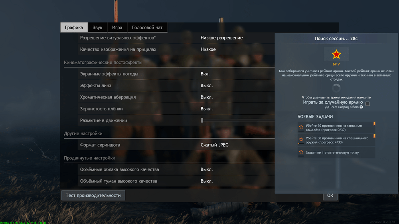Confirm settings with the ОК button
This screenshot has width=399, height=224.
tap(330, 196)
